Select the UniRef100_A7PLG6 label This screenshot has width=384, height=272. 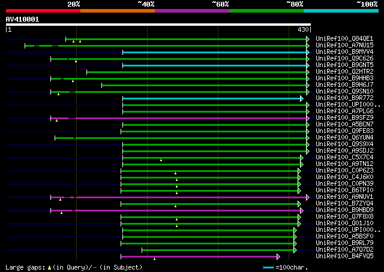(x=344, y=111)
